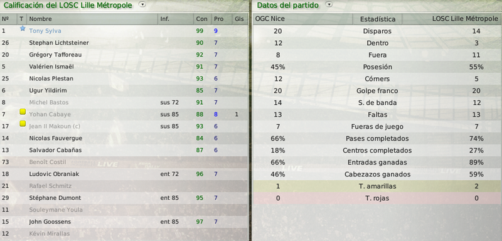Screen dimensions: 502x241
Task: Click the Gls column header
Action: click(239, 19)
